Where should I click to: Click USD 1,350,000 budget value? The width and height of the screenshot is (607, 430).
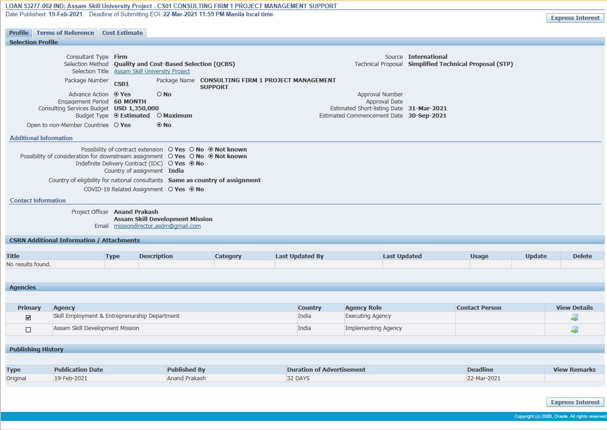pos(136,108)
